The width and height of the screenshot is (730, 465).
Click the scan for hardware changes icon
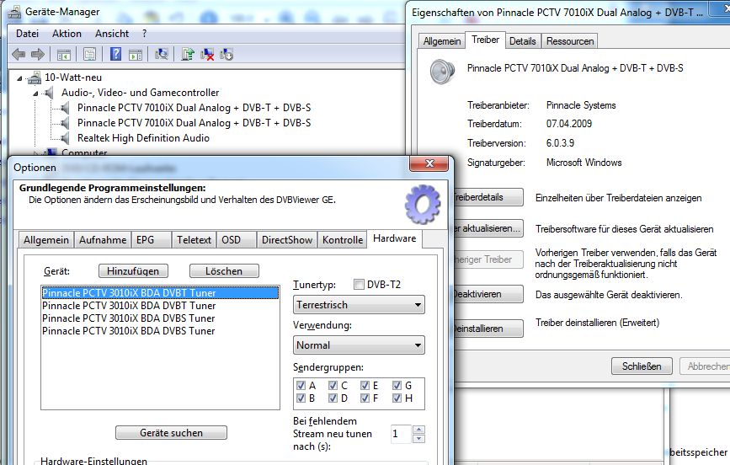[162, 54]
